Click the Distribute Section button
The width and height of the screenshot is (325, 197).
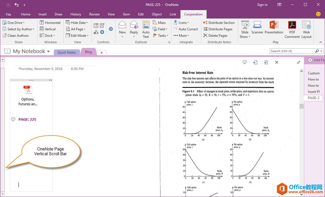219,22
